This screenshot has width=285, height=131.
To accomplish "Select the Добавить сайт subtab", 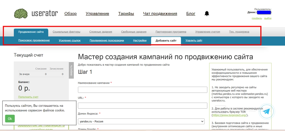I will point(166,41).
